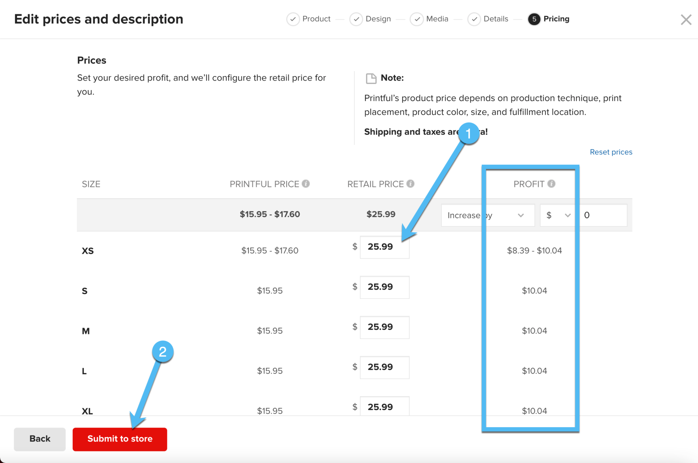Viewport: 698px width, 463px height.
Task: Switch to the Product step
Action: coord(316,19)
